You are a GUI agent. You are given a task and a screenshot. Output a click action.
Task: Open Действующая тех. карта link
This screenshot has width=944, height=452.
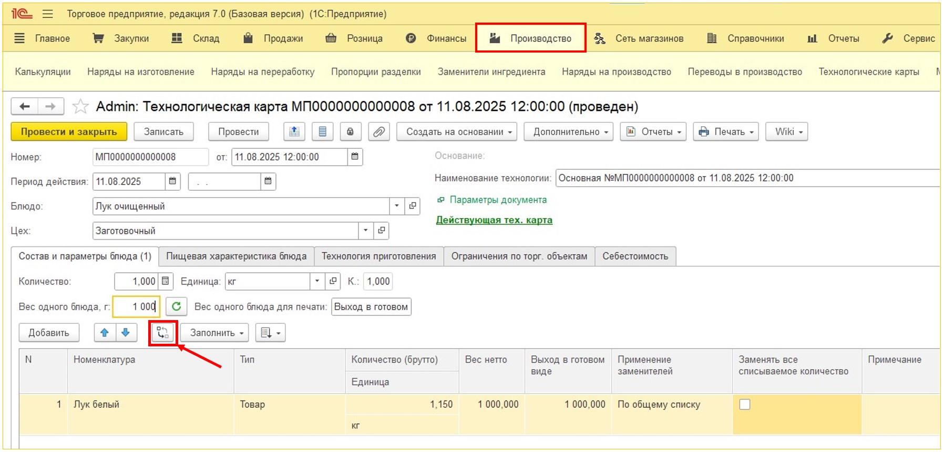494,220
